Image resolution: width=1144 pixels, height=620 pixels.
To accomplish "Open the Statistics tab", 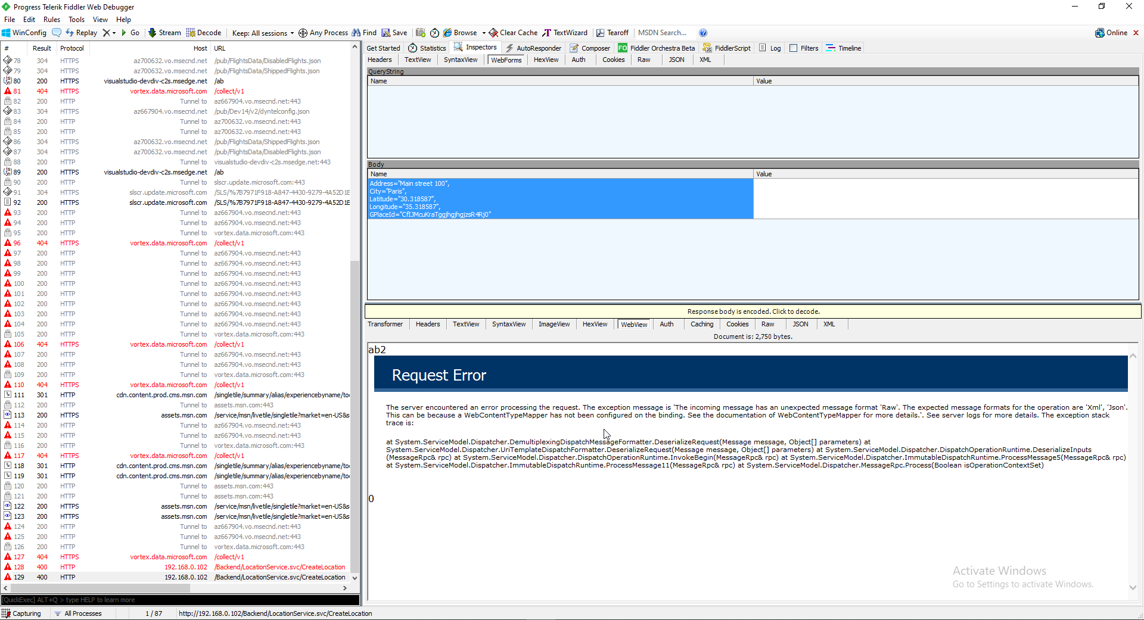I will [427, 48].
